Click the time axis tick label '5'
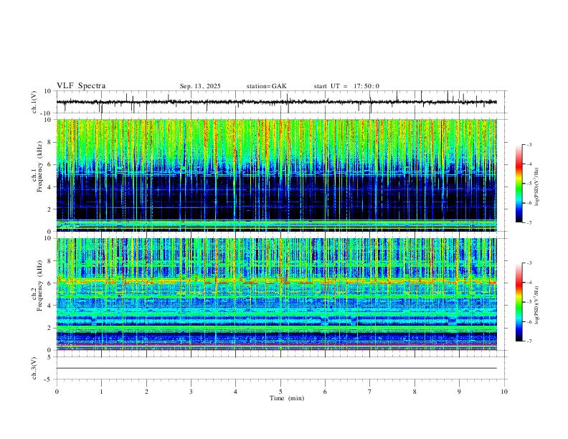The height and width of the screenshot is (439, 568). (x=280, y=392)
